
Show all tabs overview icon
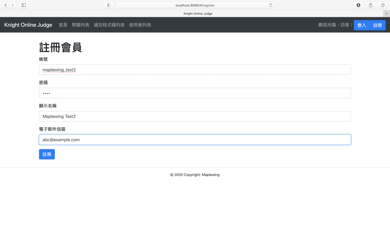tap(382, 5)
